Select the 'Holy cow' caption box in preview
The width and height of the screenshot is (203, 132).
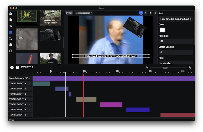click(111, 56)
